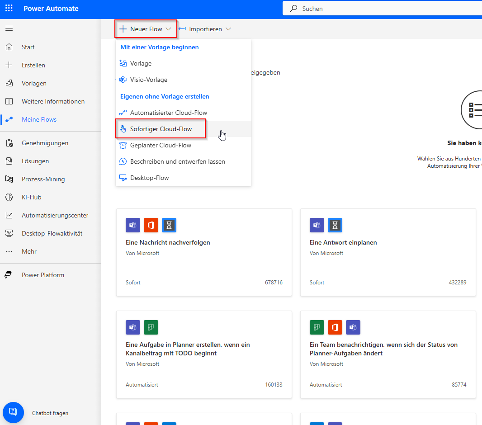482x425 pixels.
Task: Click Office icon on Eine Nachricht nachverfolgen
Action: pos(151,225)
